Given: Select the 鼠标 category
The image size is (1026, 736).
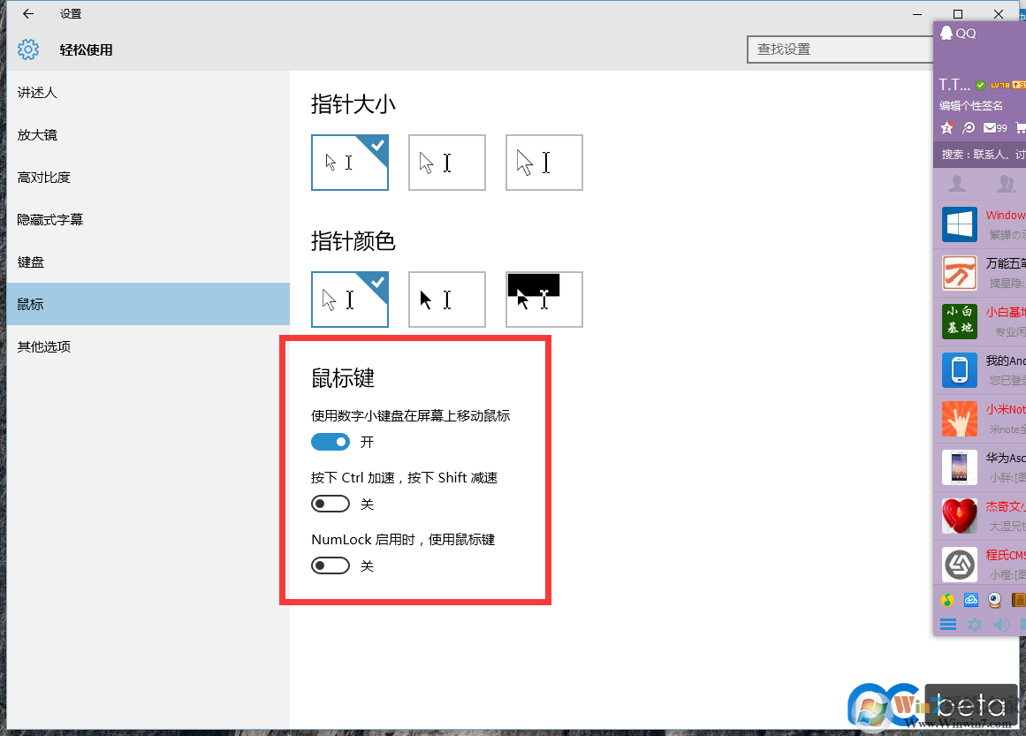Looking at the screenshot, I should coord(148,304).
